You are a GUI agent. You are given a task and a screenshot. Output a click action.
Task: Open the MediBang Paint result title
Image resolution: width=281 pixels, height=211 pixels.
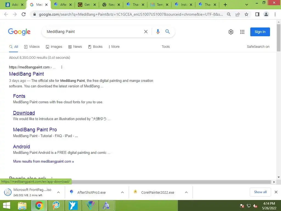point(27,74)
